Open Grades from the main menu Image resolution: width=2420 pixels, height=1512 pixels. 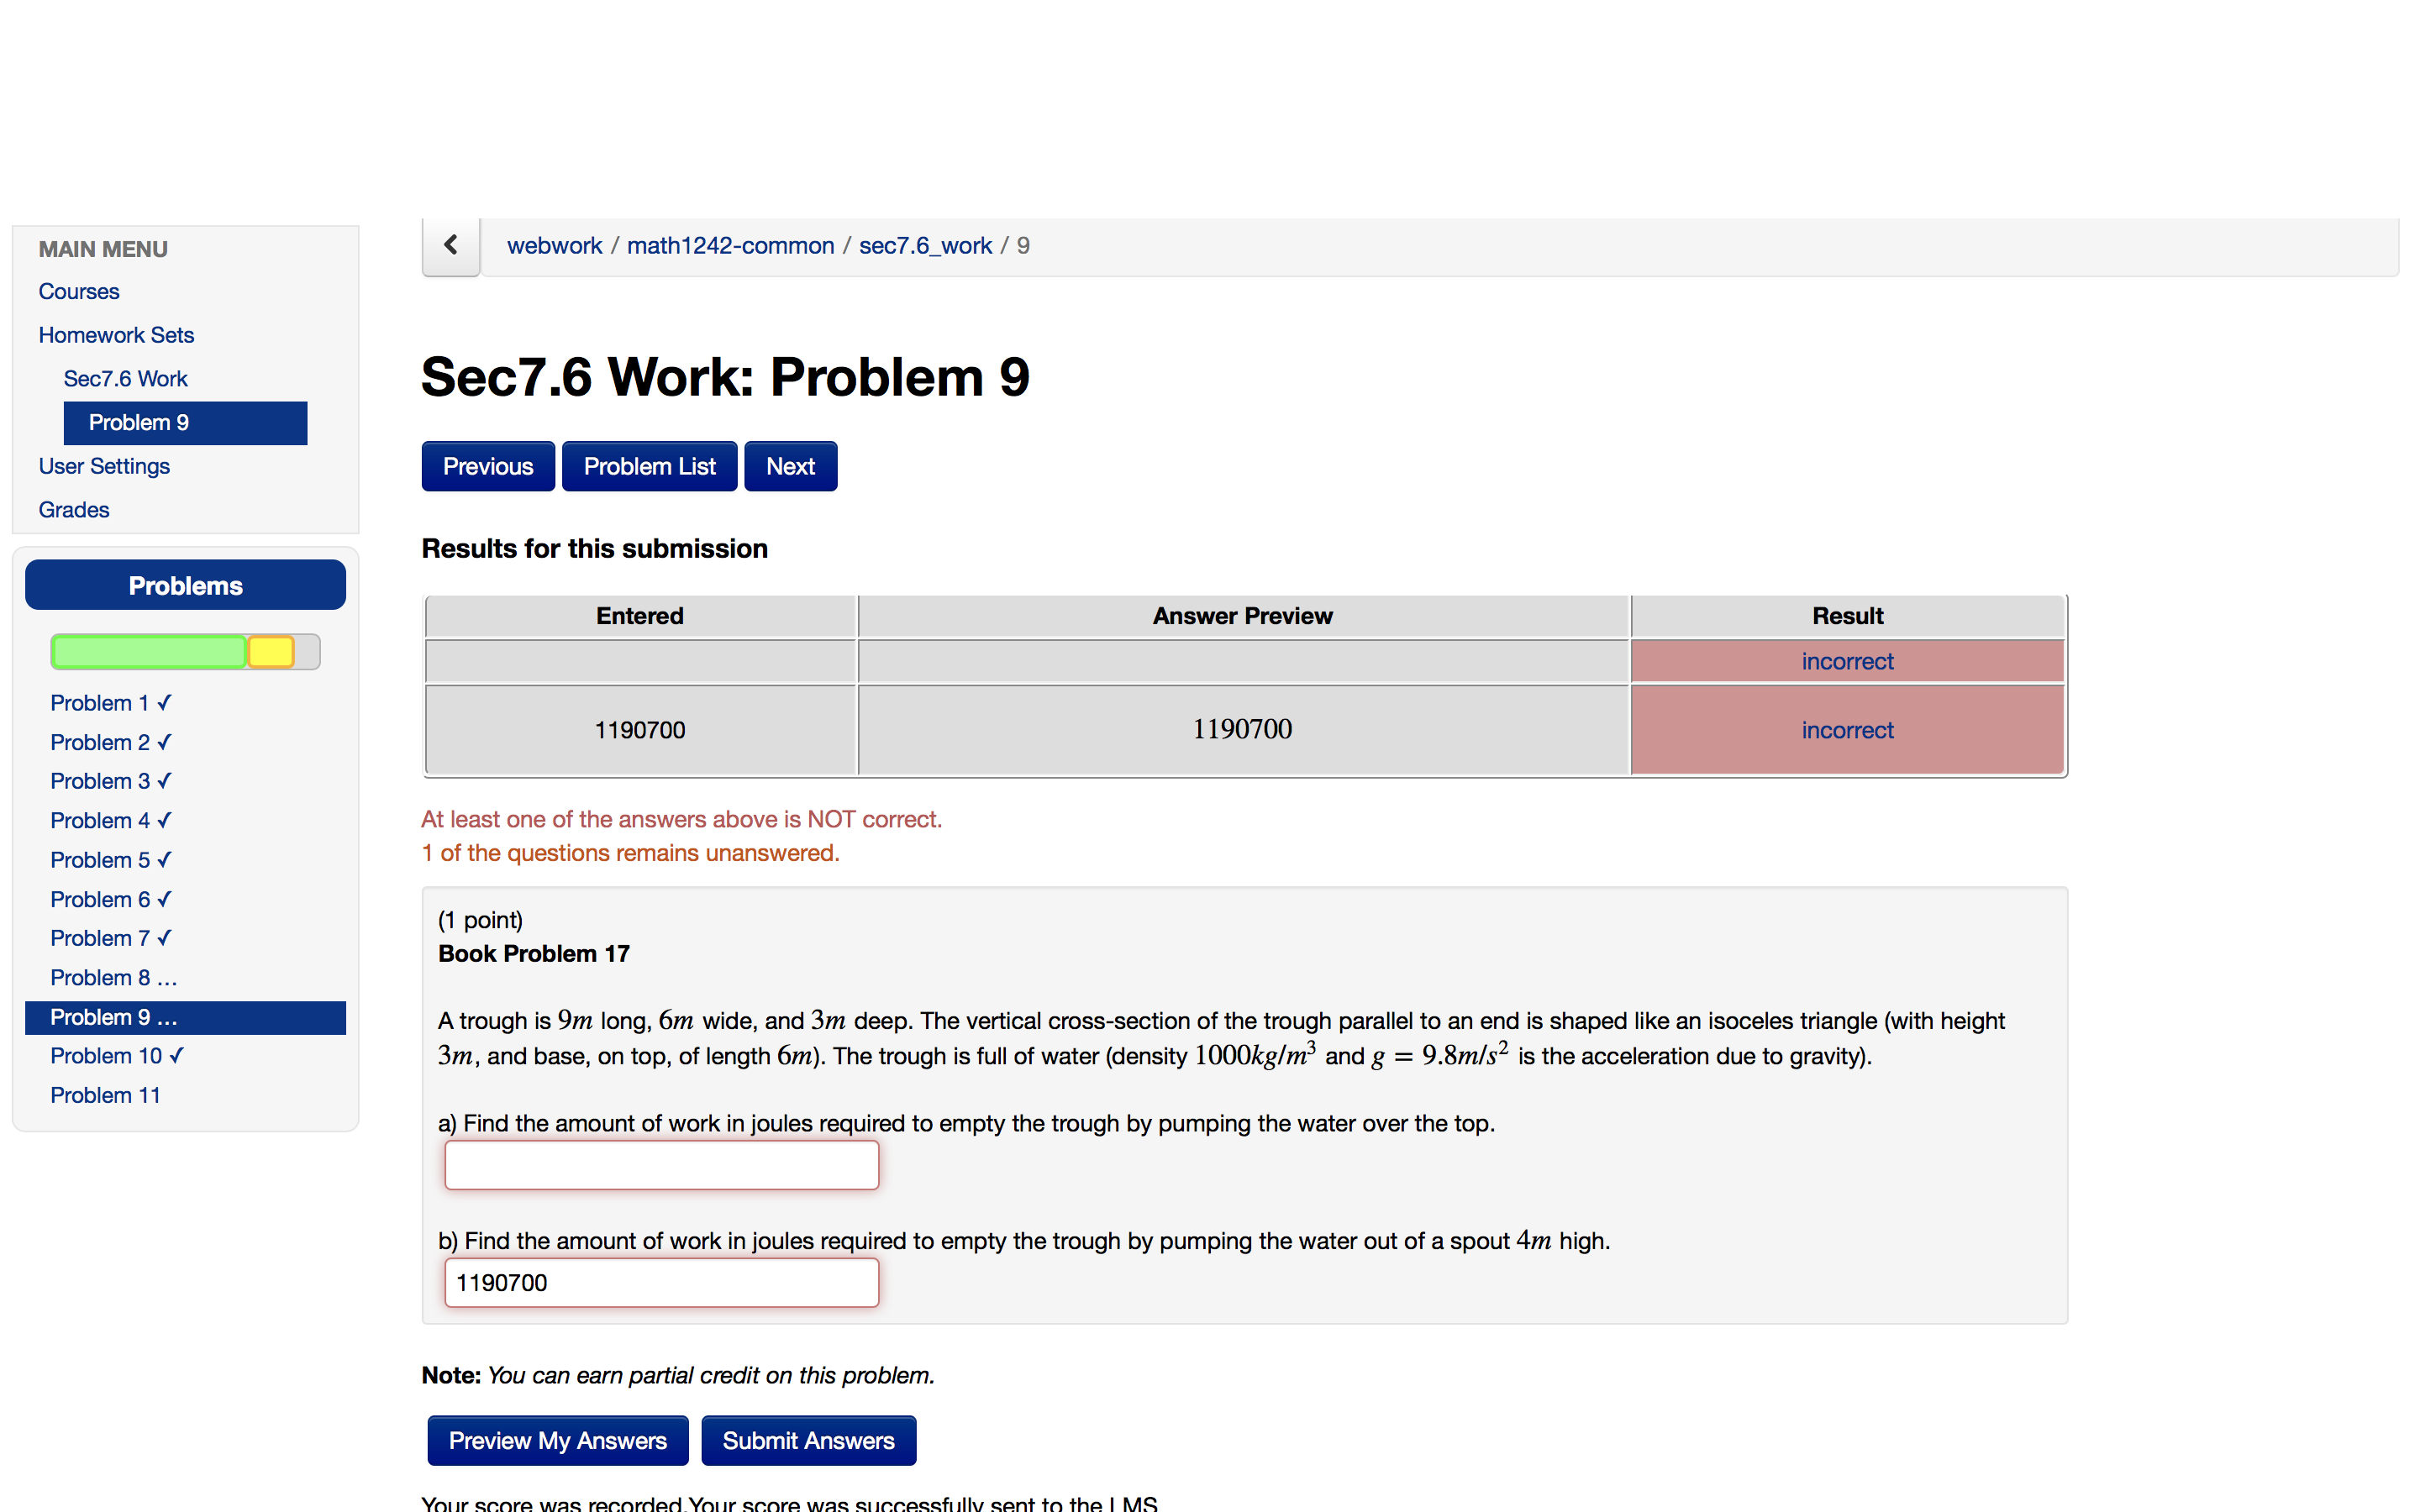[74, 510]
